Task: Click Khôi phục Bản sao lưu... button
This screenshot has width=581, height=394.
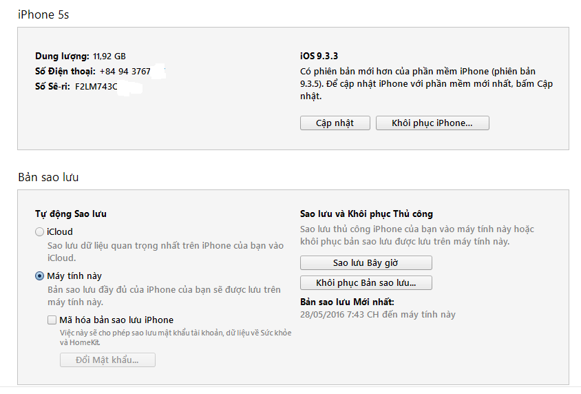Action: click(366, 283)
